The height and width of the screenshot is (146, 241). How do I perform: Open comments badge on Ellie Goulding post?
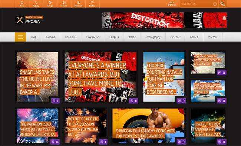click(x=222, y=101)
